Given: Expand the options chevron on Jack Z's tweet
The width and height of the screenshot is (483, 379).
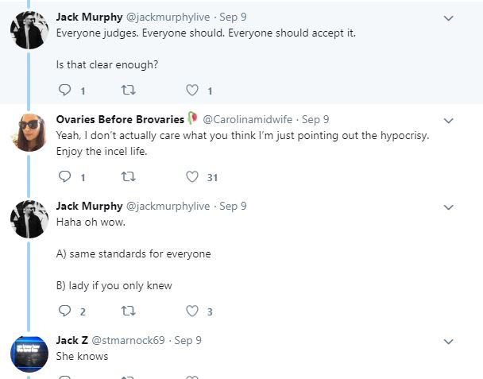Looking at the screenshot, I should pyautogui.click(x=448, y=341).
